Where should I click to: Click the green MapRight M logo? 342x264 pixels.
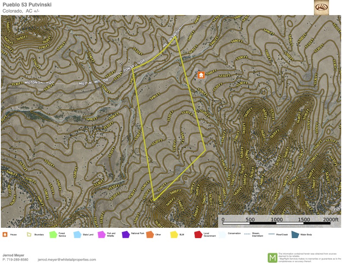(x=272, y=258)
